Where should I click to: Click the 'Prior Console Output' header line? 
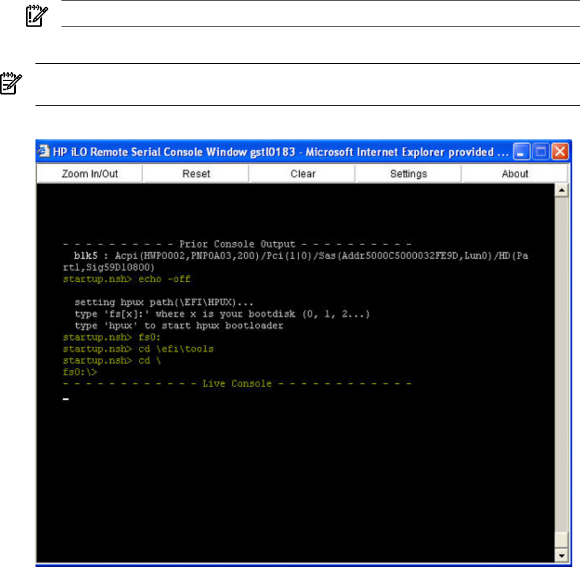pyautogui.click(x=237, y=244)
